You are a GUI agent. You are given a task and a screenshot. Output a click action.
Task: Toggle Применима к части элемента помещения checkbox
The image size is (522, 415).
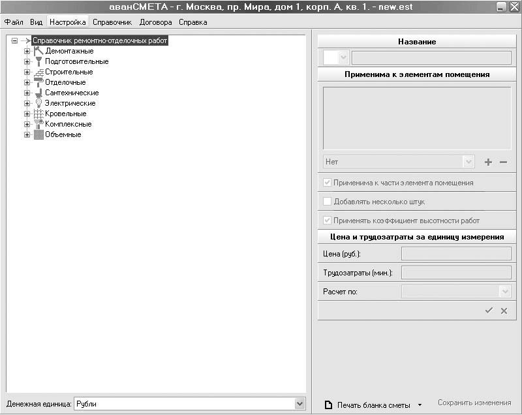pos(328,182)
